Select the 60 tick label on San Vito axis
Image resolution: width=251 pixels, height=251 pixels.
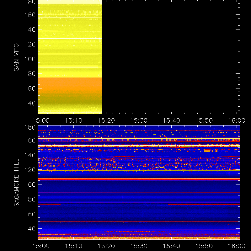click(32, 88)
